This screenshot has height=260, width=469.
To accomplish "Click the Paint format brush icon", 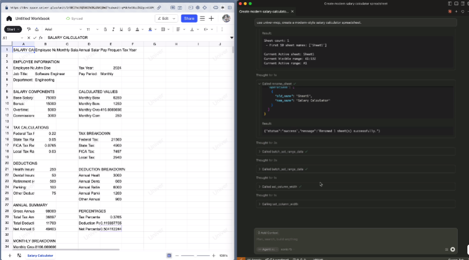I will point(29,29).
